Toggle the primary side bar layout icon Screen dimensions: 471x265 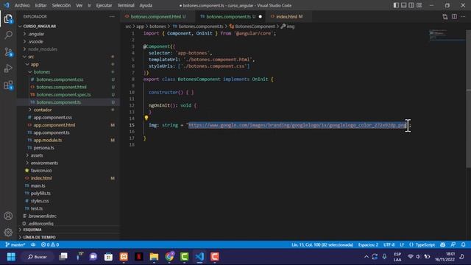[x=396, y=5]
